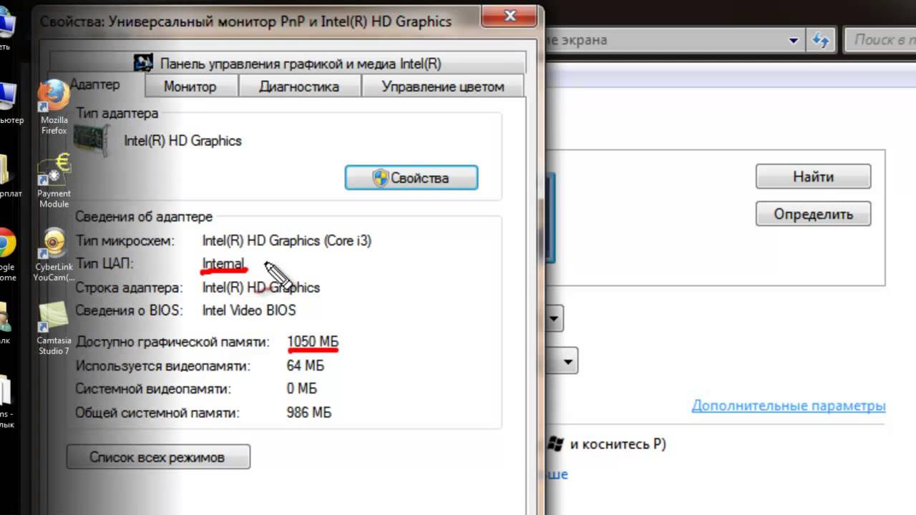Click the Intel graphics panel icon
Viewport: 916px width, 515px height.
(x=143, y=63)
